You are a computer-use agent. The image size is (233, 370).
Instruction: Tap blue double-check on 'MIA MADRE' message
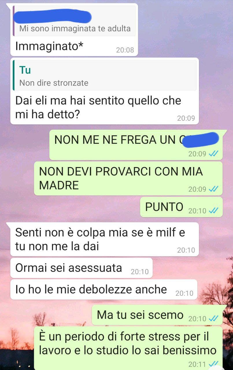pyautogui.click(x=213, y=189)
